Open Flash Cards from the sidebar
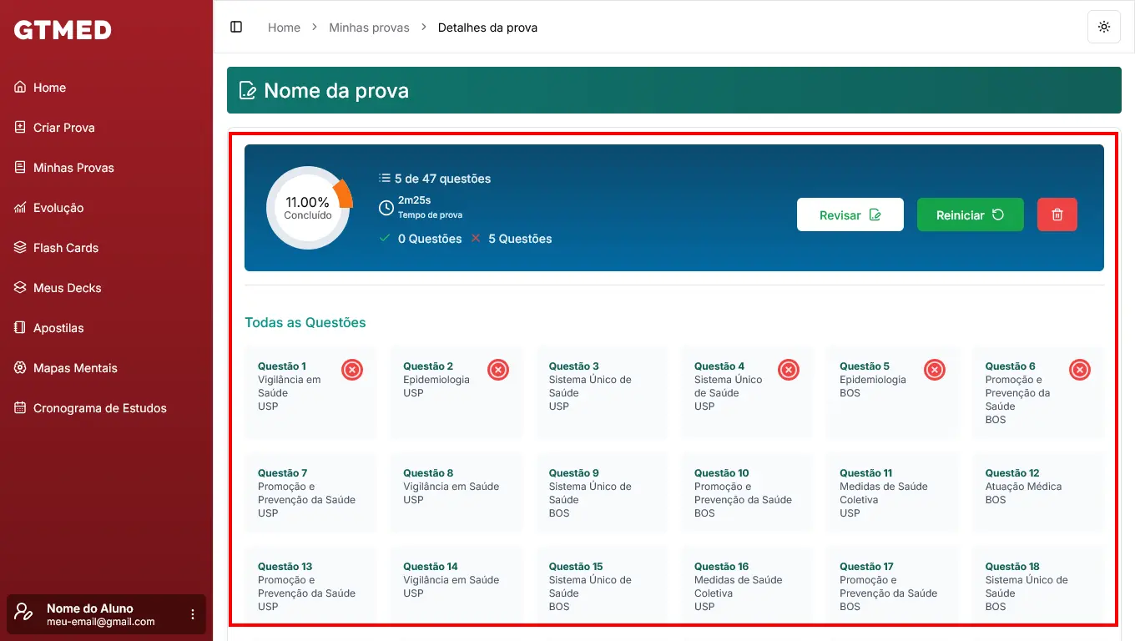 [x=65, y=248]
